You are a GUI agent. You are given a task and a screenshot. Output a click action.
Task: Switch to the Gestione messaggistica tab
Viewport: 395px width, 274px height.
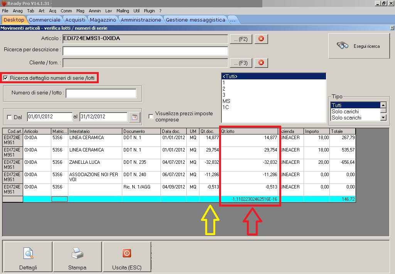point(196,20)
